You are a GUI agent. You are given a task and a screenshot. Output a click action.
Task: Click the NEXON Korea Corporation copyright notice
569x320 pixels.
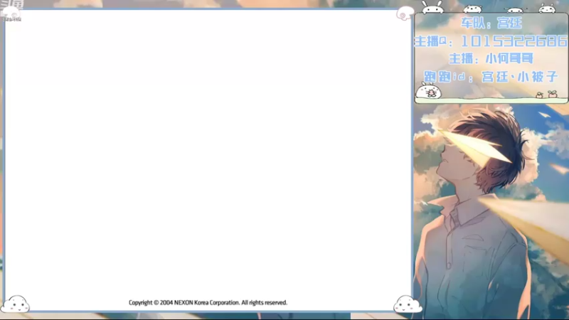click(208, 303)
